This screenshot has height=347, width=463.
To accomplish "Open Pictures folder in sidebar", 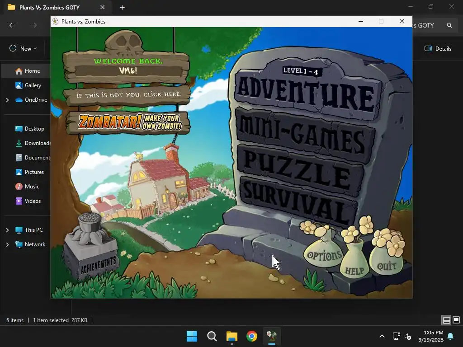I will [x=29, y=172].
